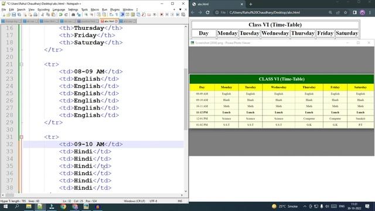Reload the abc.html page in Chrome
This screenshot has width=375, height=211.
click(x=207, y=12)
